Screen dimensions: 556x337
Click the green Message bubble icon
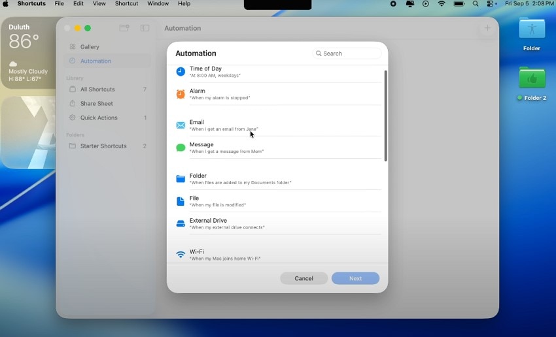point(181,148)
